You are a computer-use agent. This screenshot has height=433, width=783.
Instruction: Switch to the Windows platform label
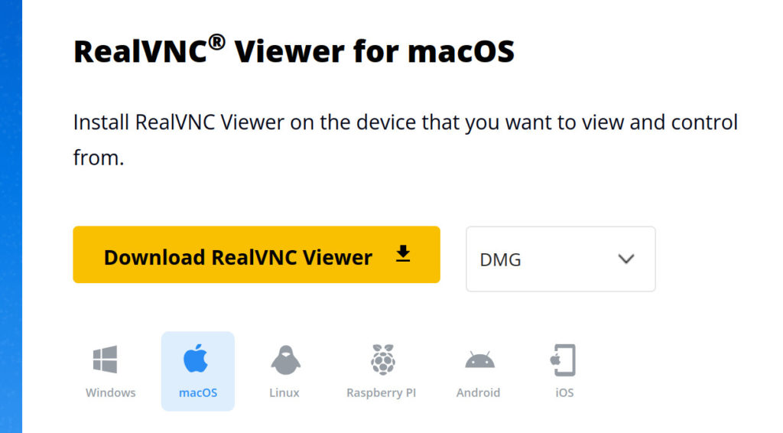110,392
